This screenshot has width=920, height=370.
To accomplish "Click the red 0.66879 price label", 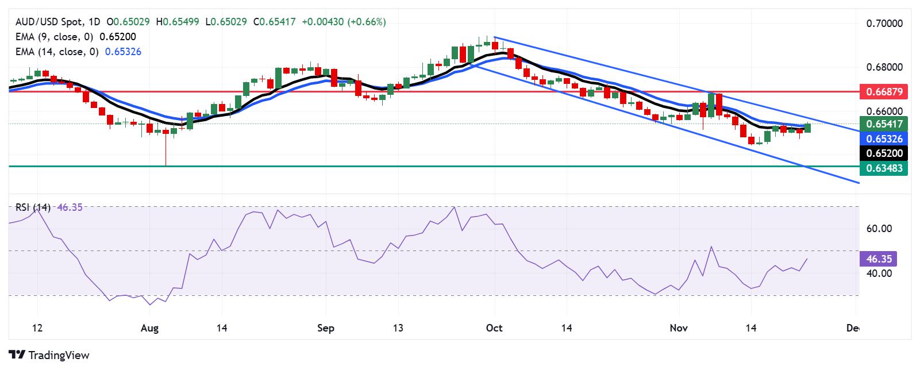I will (884, 91).
